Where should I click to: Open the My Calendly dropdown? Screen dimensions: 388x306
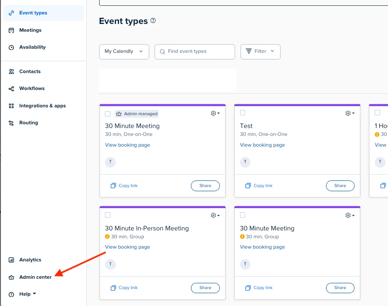[x=124, y=52]
